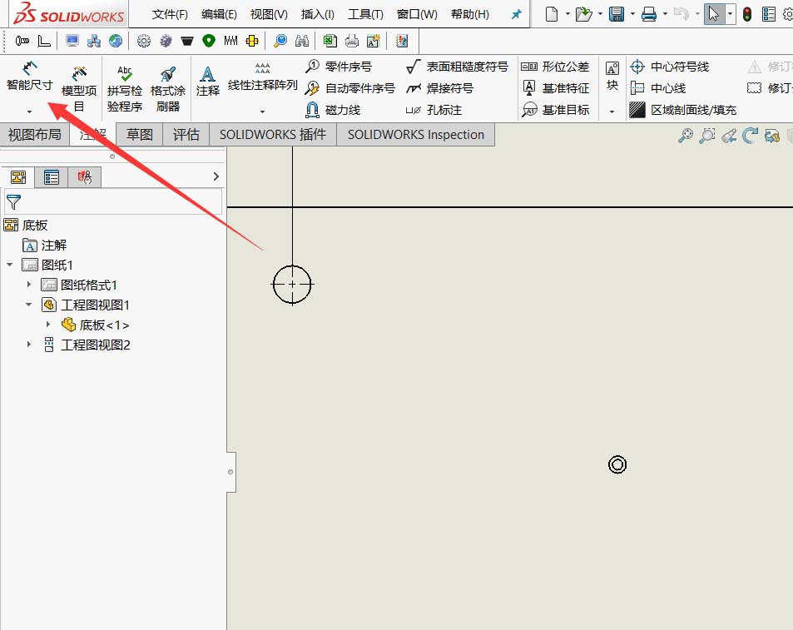
Task: Activate the 格式涂刷器 format painter
Action: [x=168, y=89]
